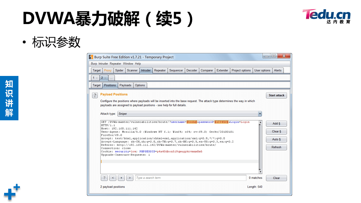Click the Connection: close line

coord(116,148)
